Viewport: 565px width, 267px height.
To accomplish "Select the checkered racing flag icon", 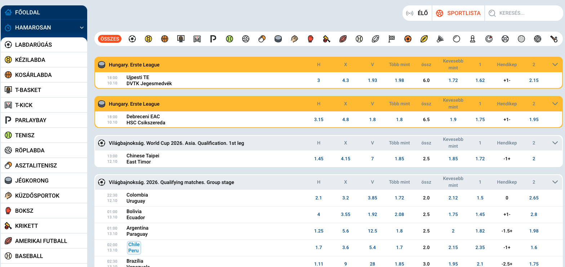I will pyautogui.click(x=392, y=39).
